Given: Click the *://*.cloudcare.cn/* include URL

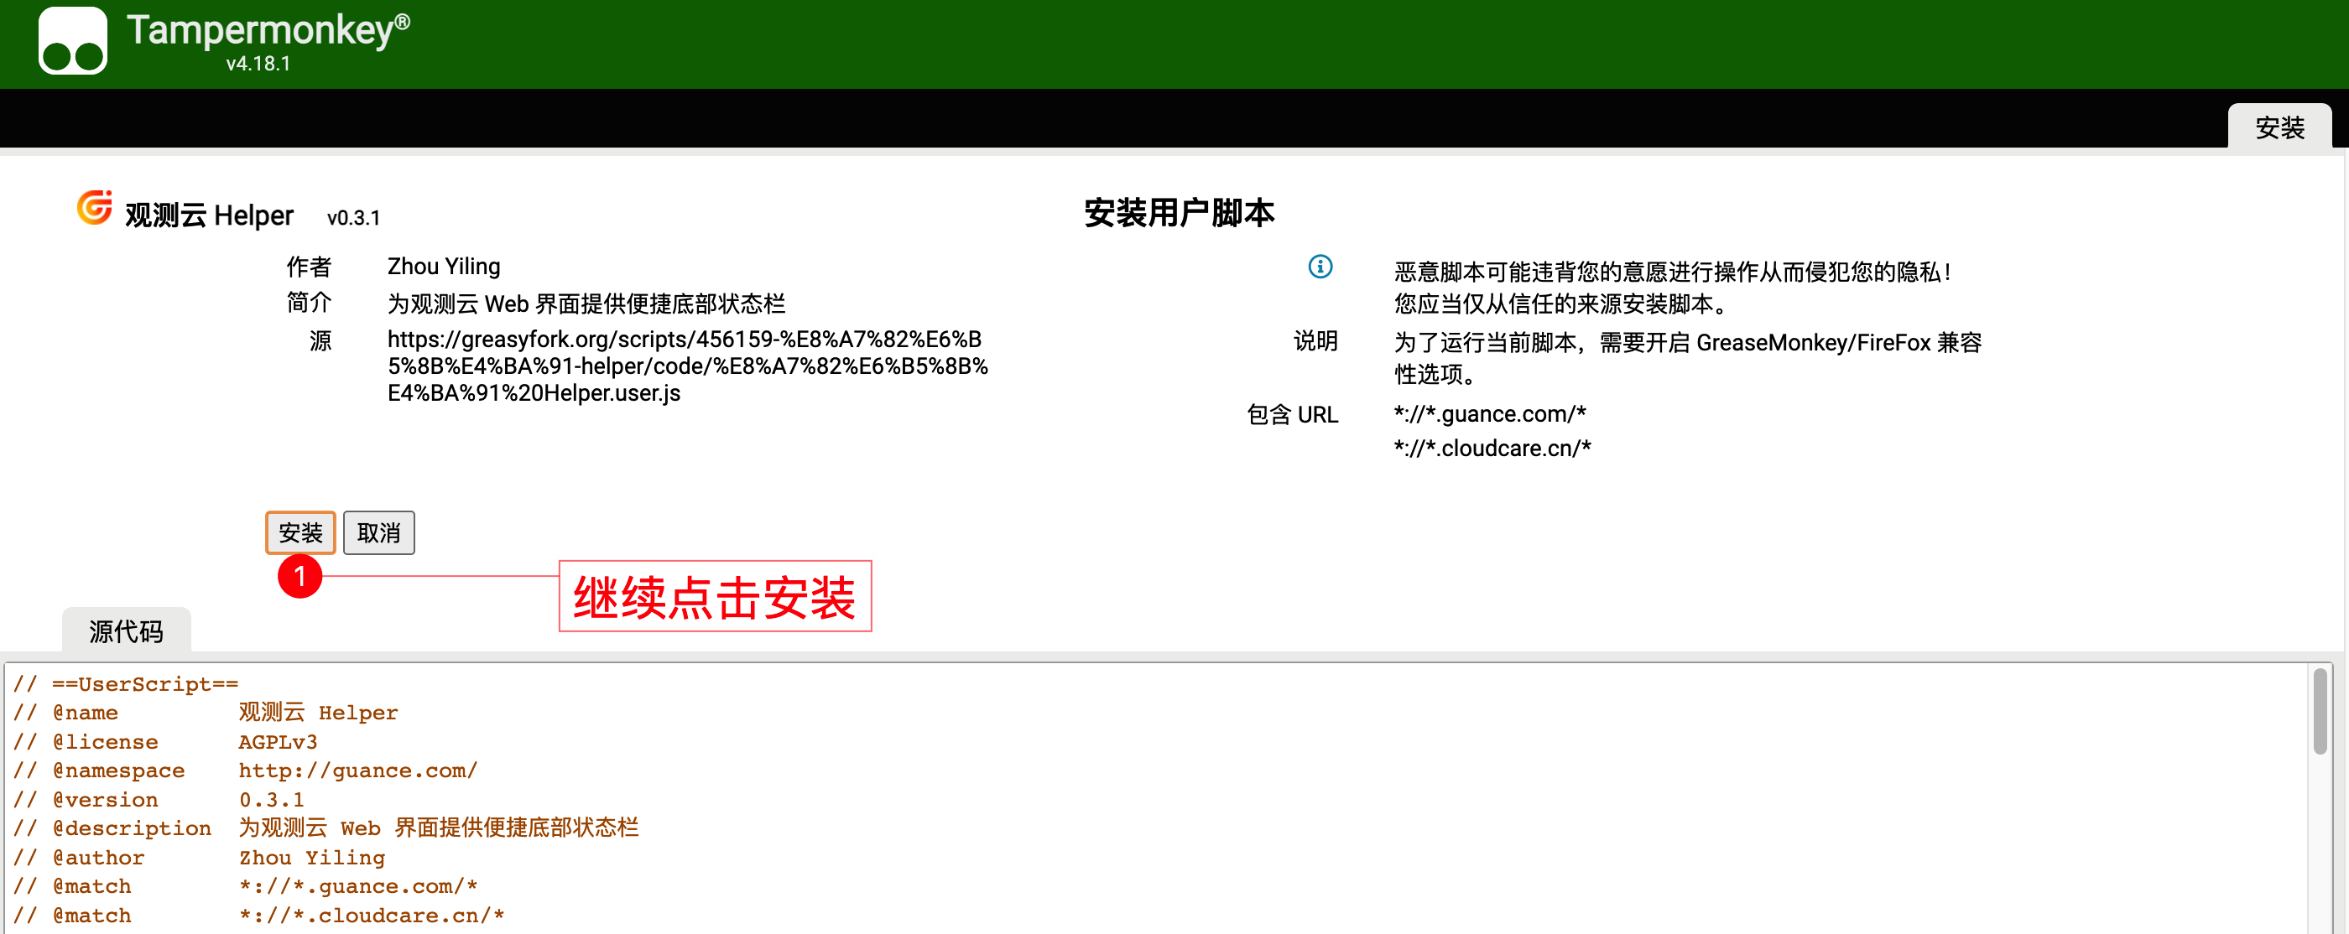Looking at the screenshot, I should (x=1492, y=449).
